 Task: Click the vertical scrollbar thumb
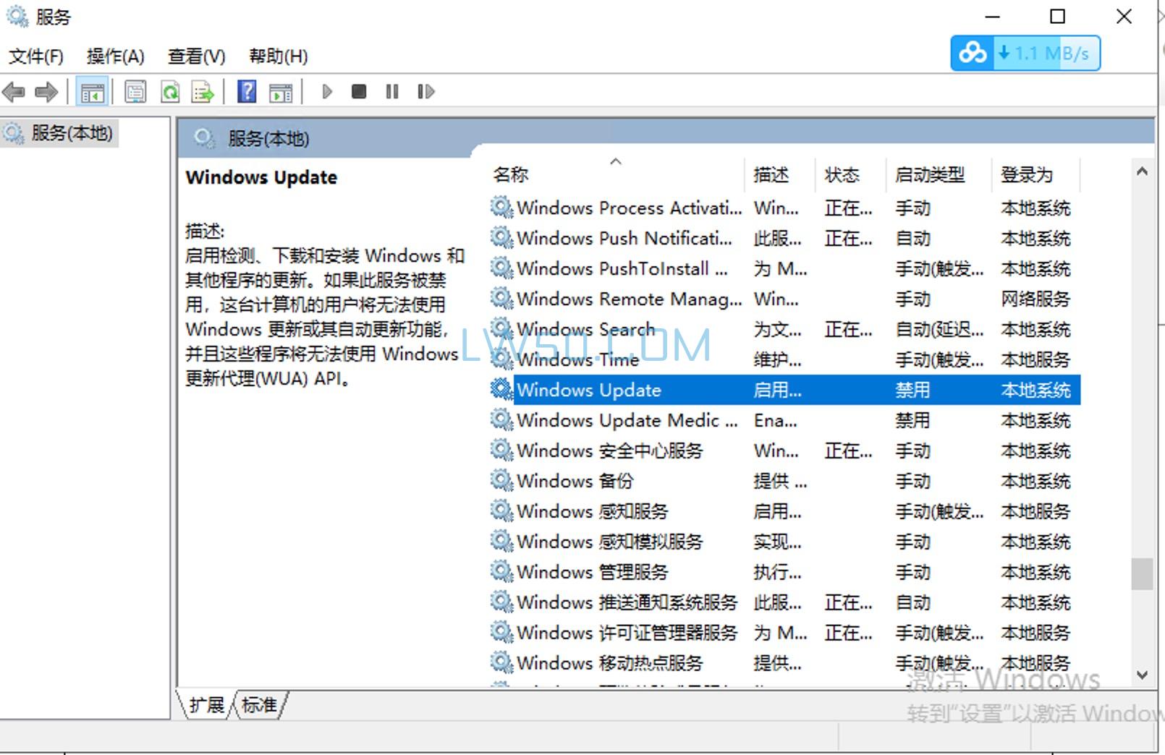(1142, 574)
